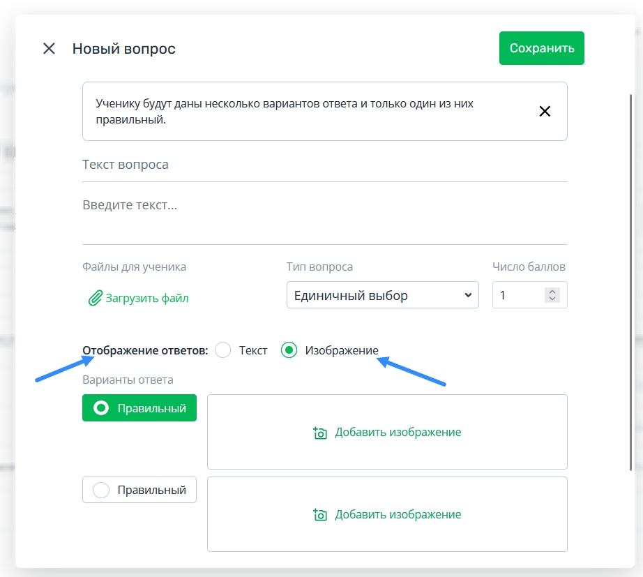Dismiss the hint about single correct answer
Image resolution: width=643 pixels, height=577 pixels.
[x=545, y=111]
